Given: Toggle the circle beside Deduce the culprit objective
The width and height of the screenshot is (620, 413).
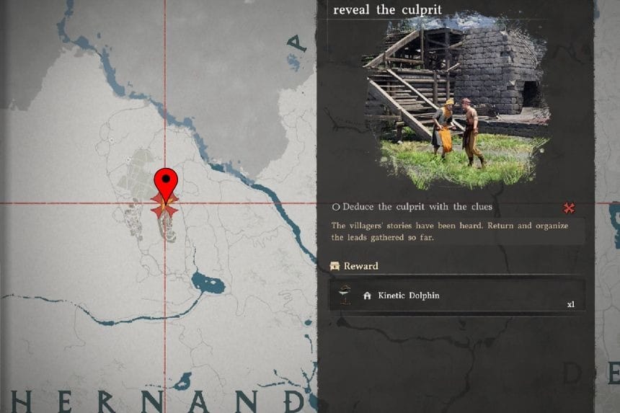Looking at the screenshot, I should 336,207.
